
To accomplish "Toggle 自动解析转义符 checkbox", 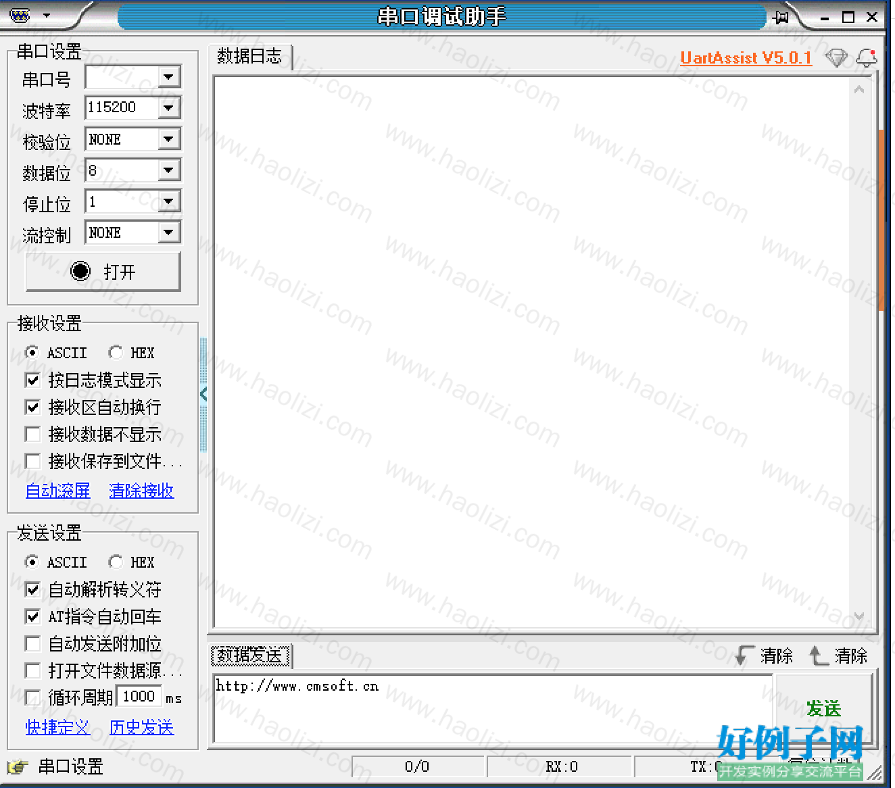I will (x=32, y=589).
